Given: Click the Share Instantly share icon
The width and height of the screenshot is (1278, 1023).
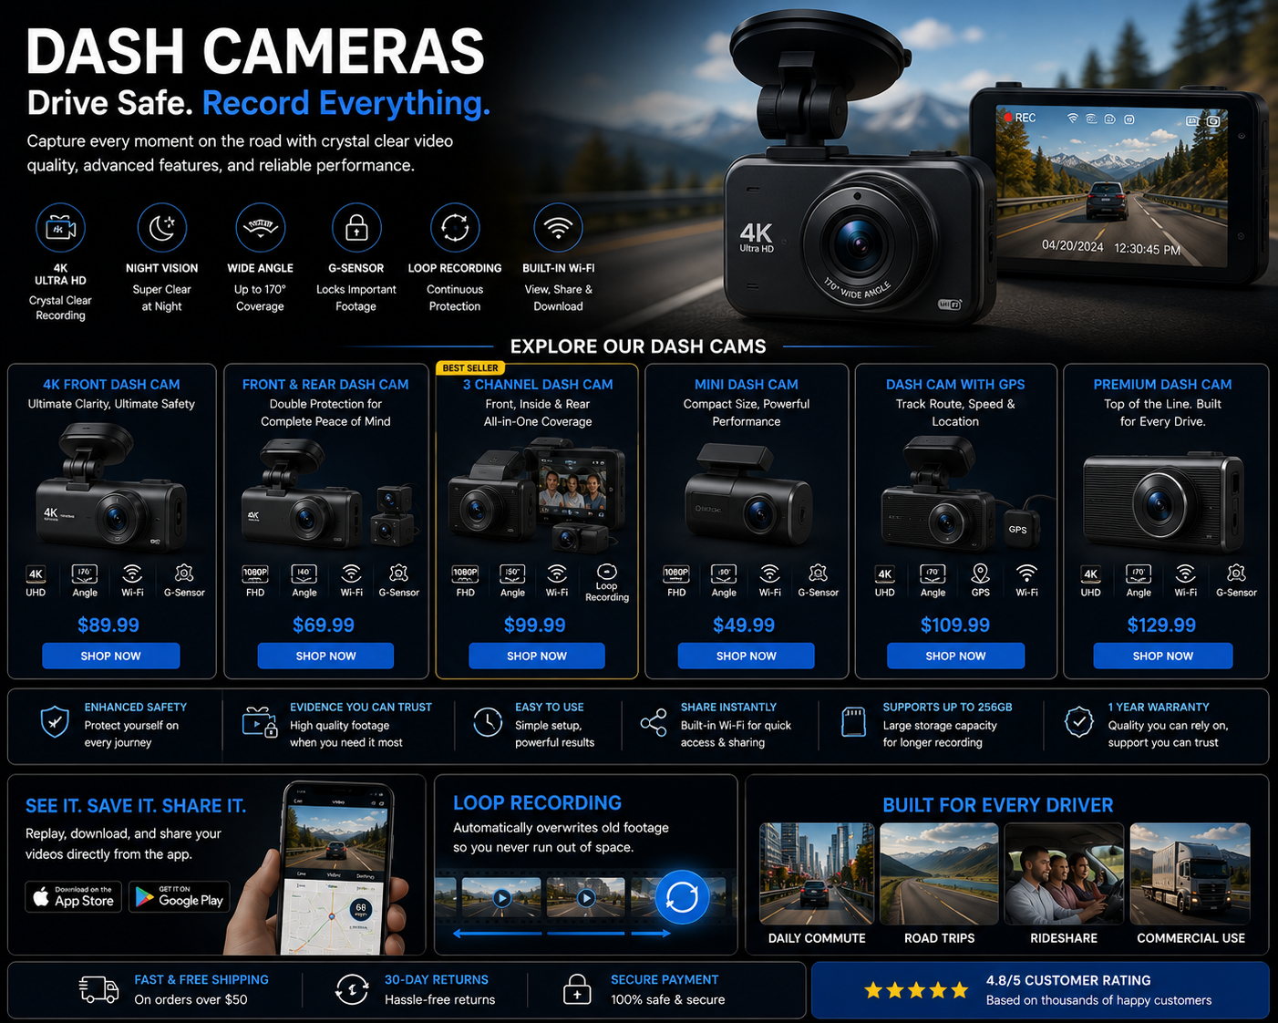Looking at the screenshot, I should pyautogui.click(x=654, y=724).
